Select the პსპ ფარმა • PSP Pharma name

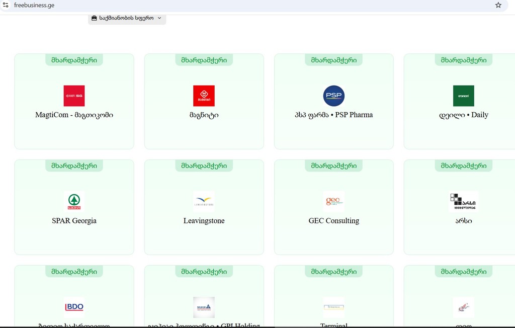[334, 115]
